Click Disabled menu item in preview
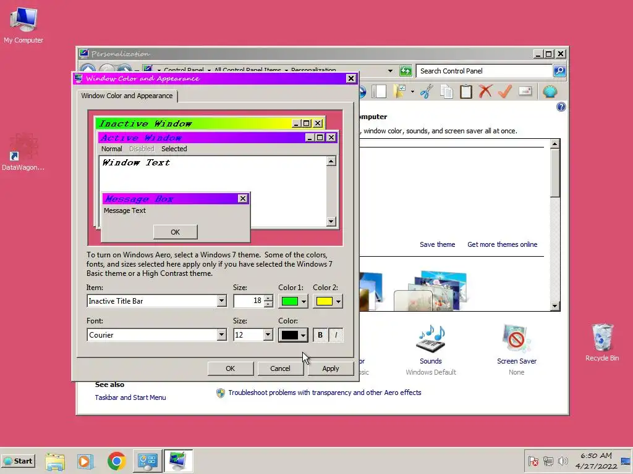This screenshot has width=633, height=474. point(142,149)
